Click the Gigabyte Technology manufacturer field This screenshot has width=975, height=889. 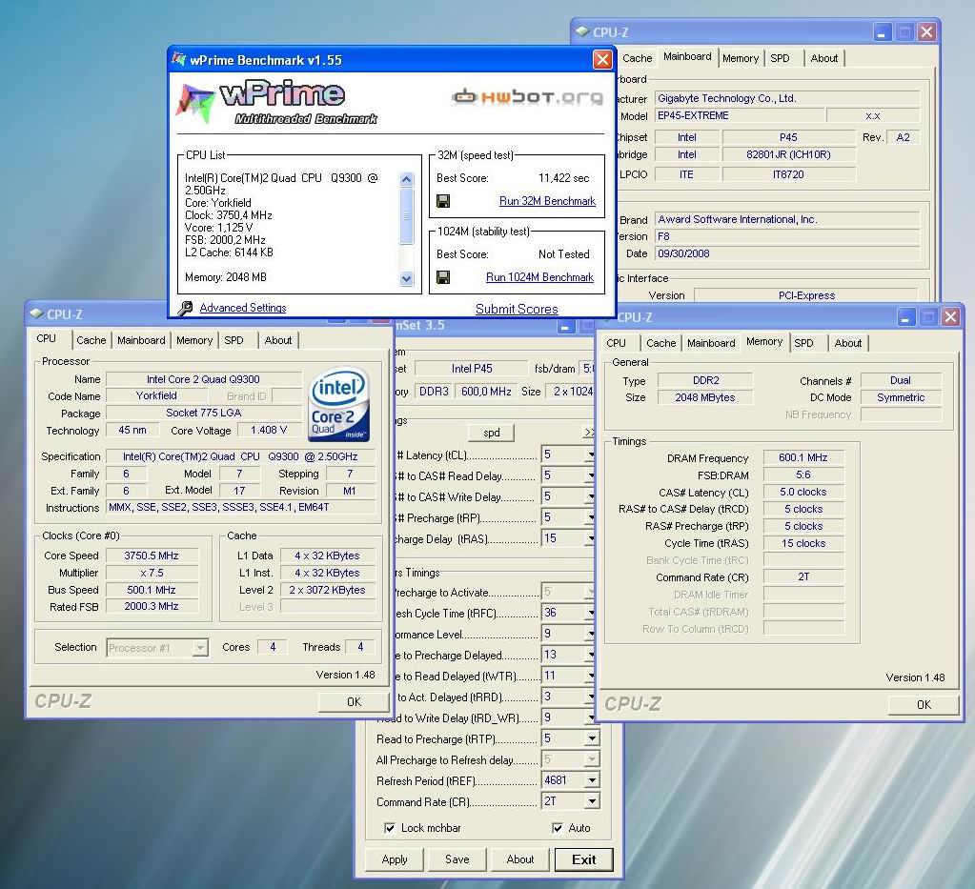click(787, 98)
